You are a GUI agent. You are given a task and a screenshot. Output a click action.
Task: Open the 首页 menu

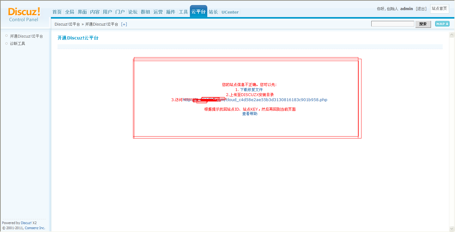[57, 12]
